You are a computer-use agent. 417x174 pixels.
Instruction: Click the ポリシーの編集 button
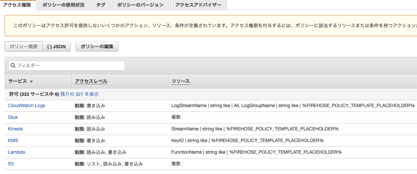coord(97,47)
